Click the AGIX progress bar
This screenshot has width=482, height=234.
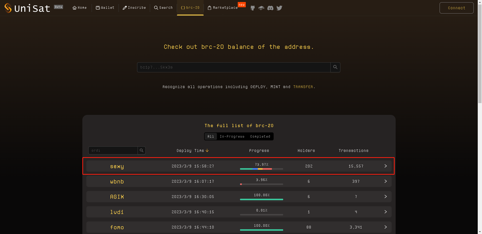coord(262,199)
